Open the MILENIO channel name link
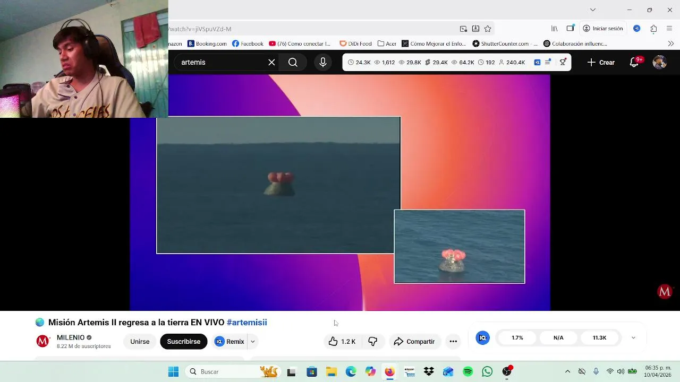Viewport: 680px width, 382px height. (71, 337)
